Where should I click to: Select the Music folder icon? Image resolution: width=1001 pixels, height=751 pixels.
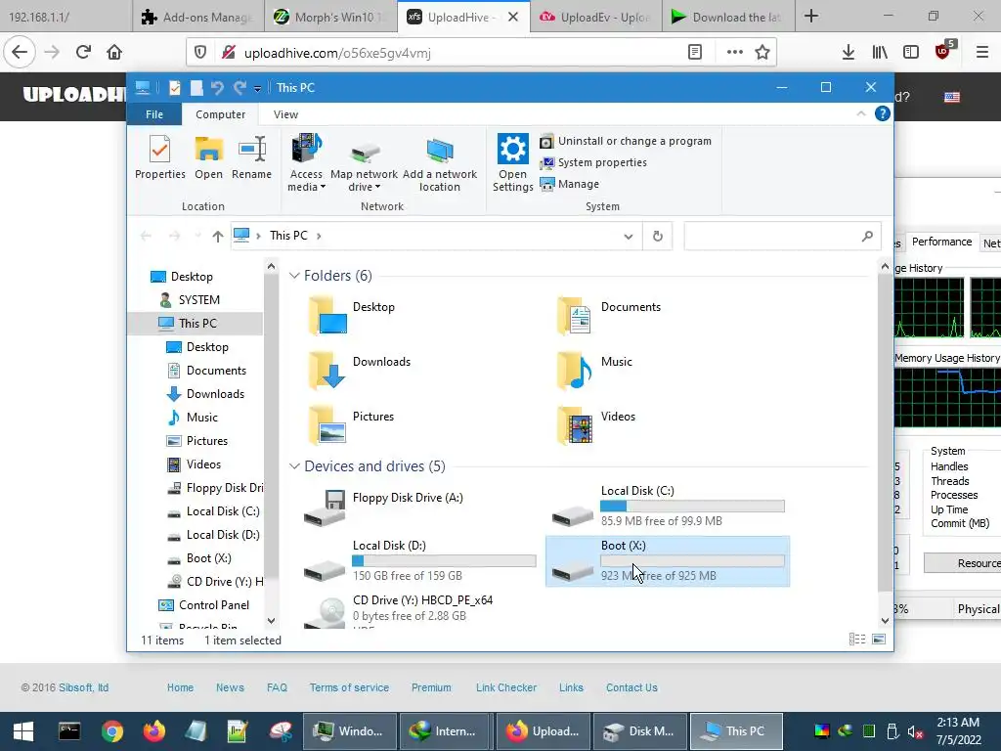(x=575, y=371)
